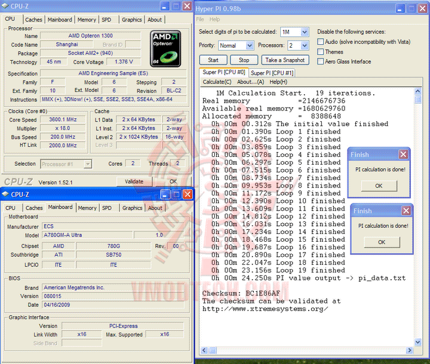Open Graphics tab in lower CPU-Z window
This screenshot has height=364, width=430.
132,208
